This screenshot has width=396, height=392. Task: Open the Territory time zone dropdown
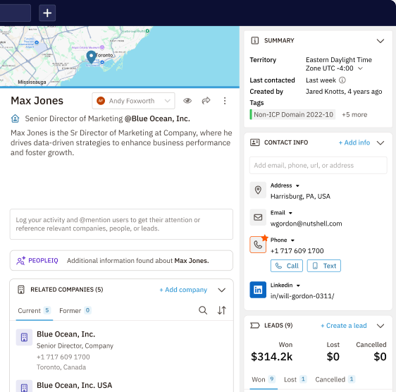pos(360,68)
